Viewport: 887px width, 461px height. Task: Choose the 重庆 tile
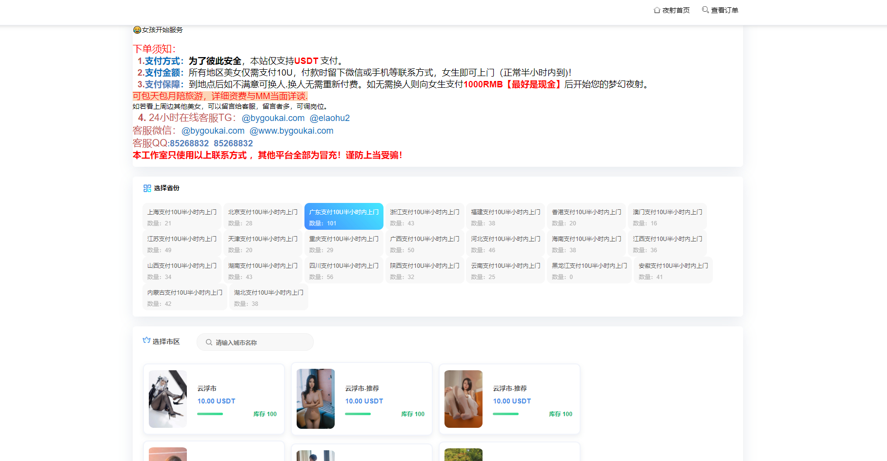[x=344, y=243]
